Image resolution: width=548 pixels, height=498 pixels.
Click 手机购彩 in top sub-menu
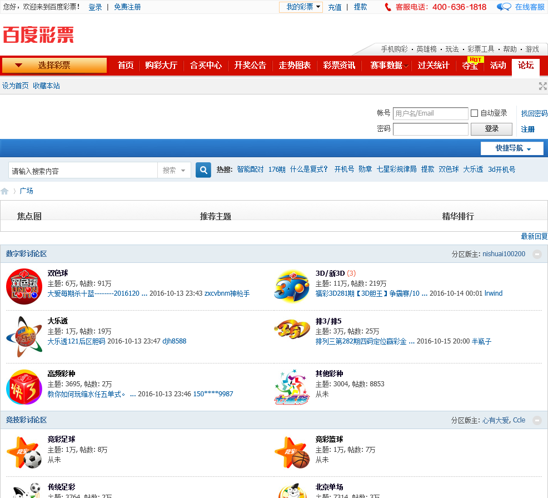point(394,49)
